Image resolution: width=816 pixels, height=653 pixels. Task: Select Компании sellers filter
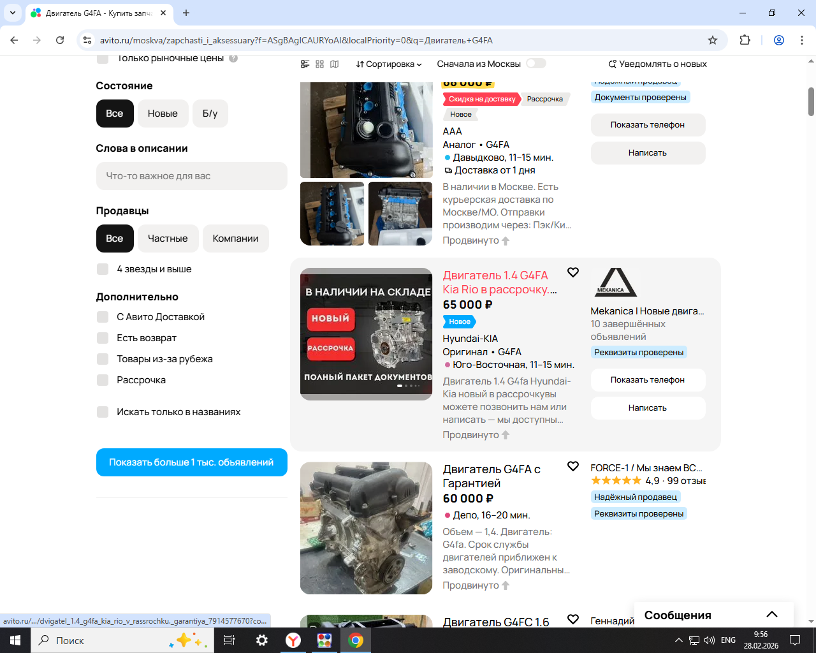coord(236,238)
